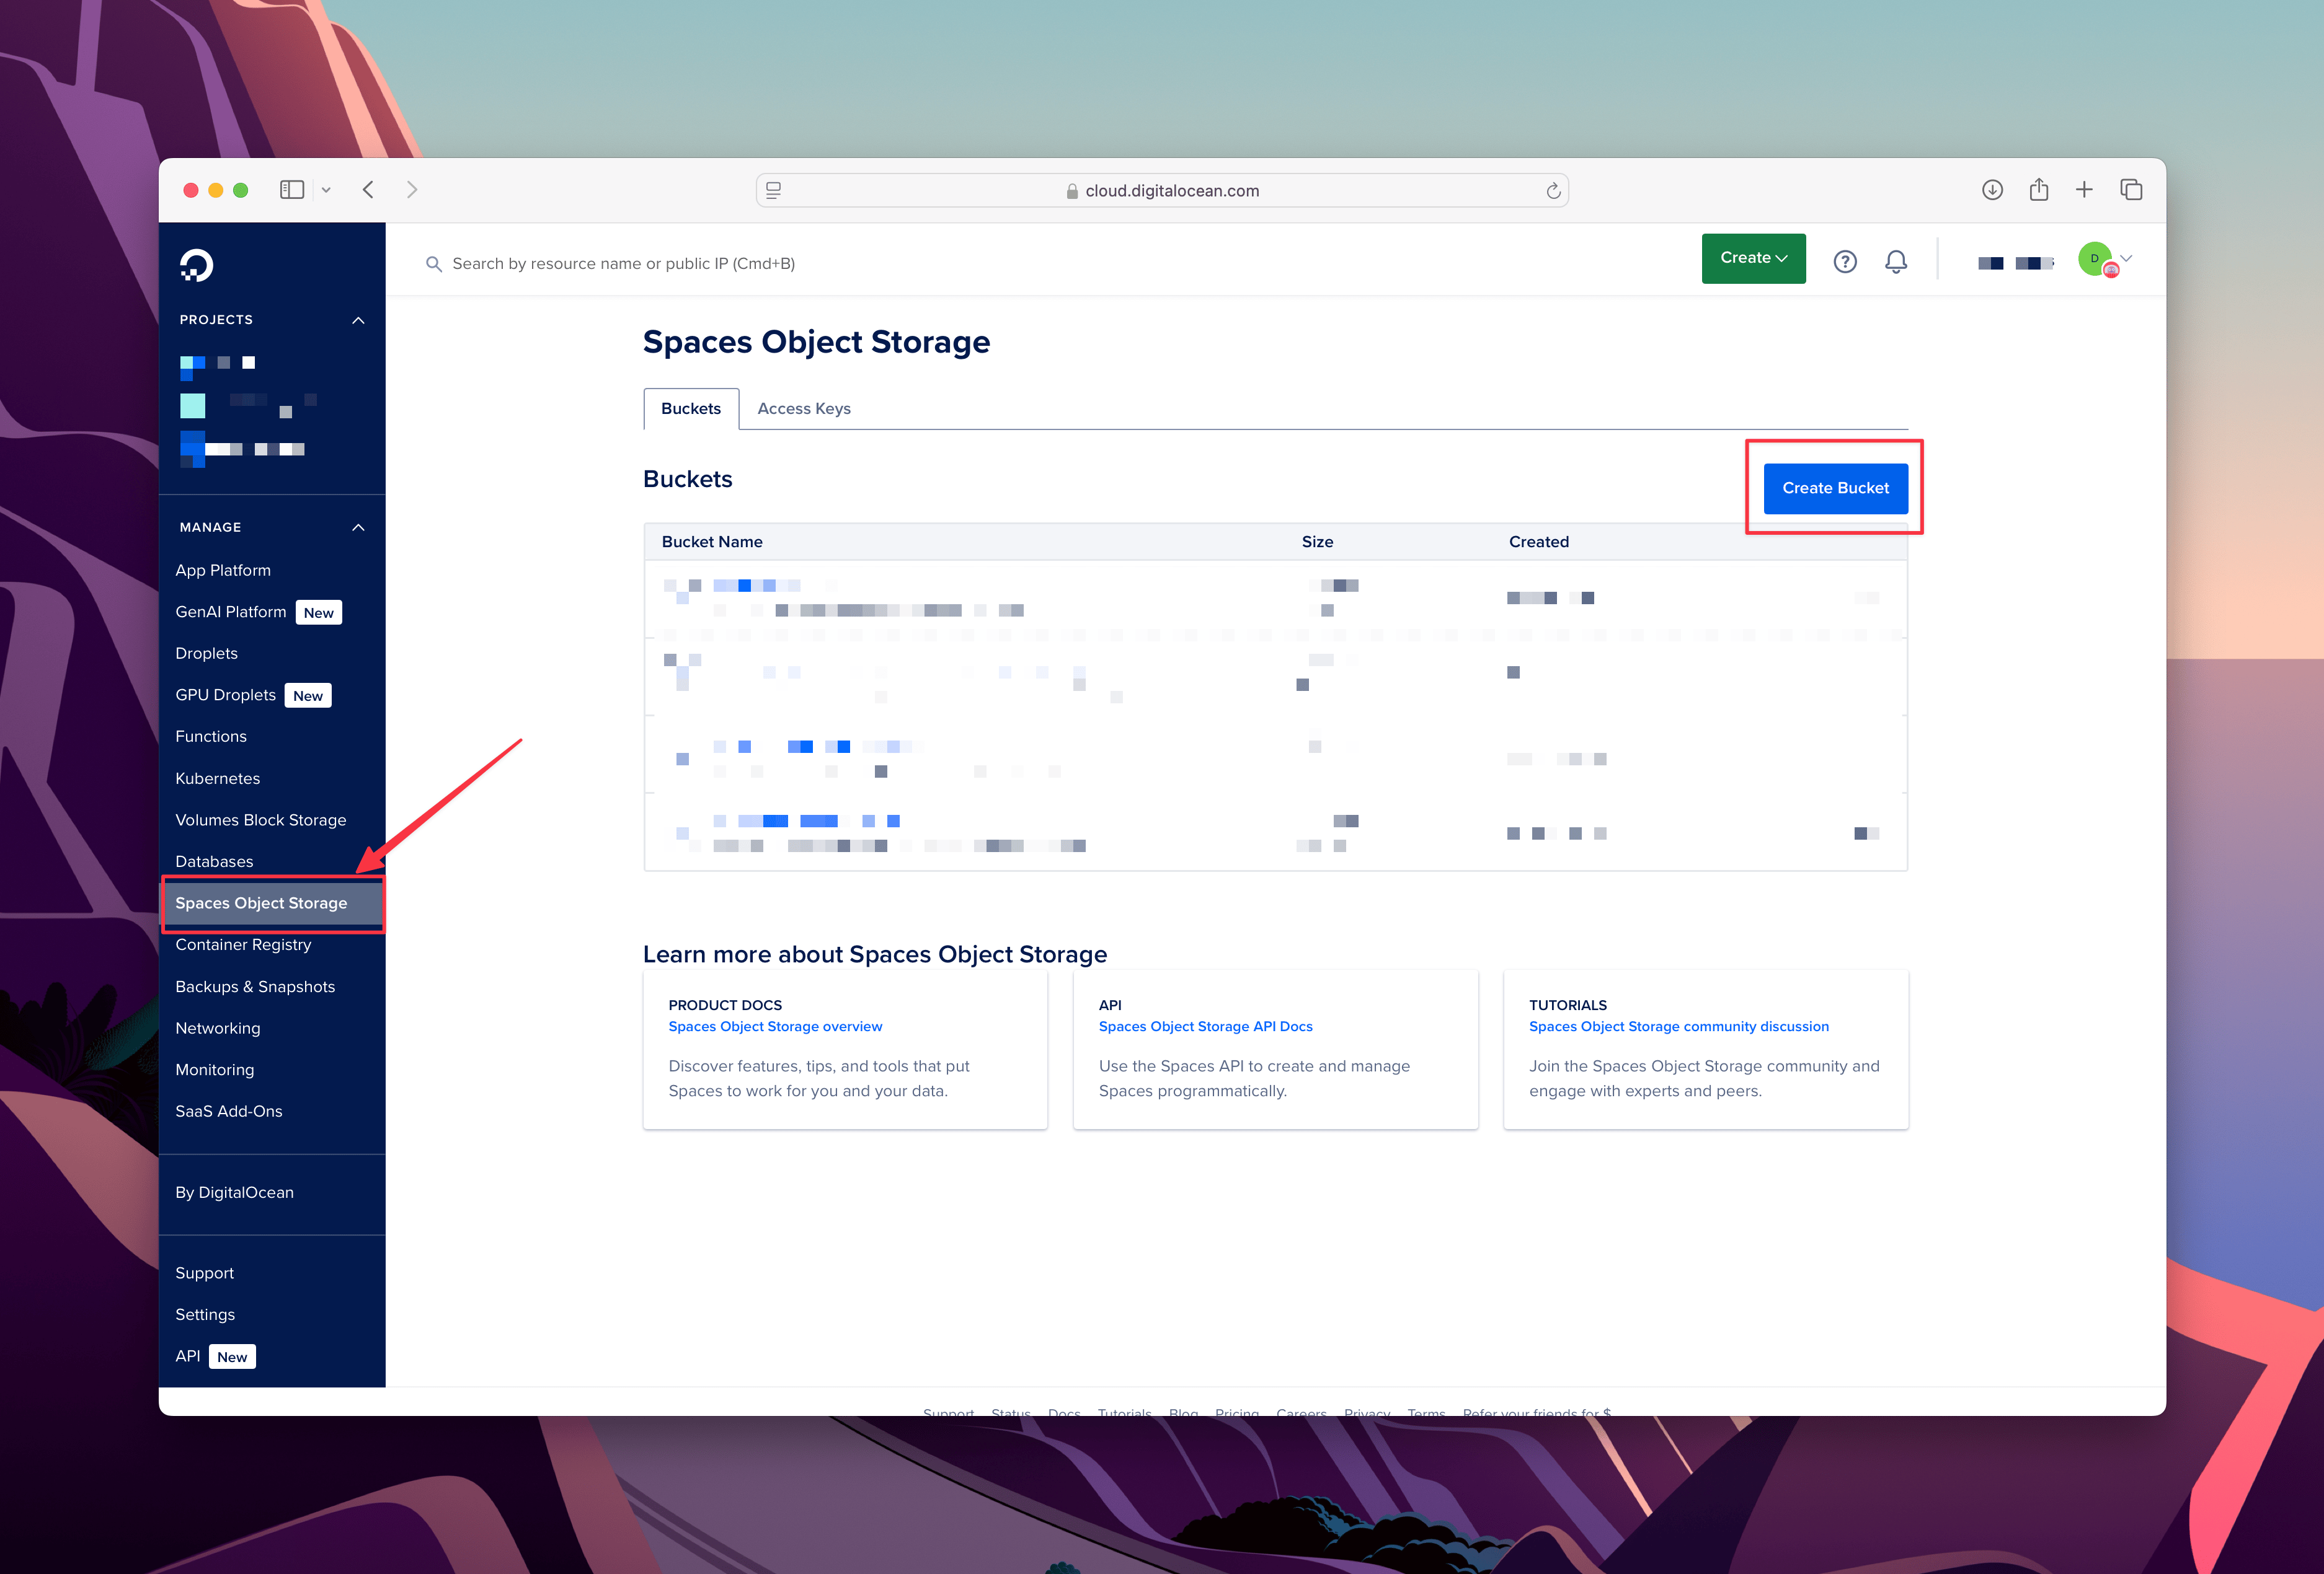Viewport: 2324px width, 1574px height.
Task: Click the Safari share icon
Action: click(2039, 189)
